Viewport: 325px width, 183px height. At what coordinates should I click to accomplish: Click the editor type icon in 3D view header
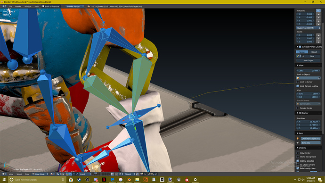pyautogui.click(x=3, y=174)
